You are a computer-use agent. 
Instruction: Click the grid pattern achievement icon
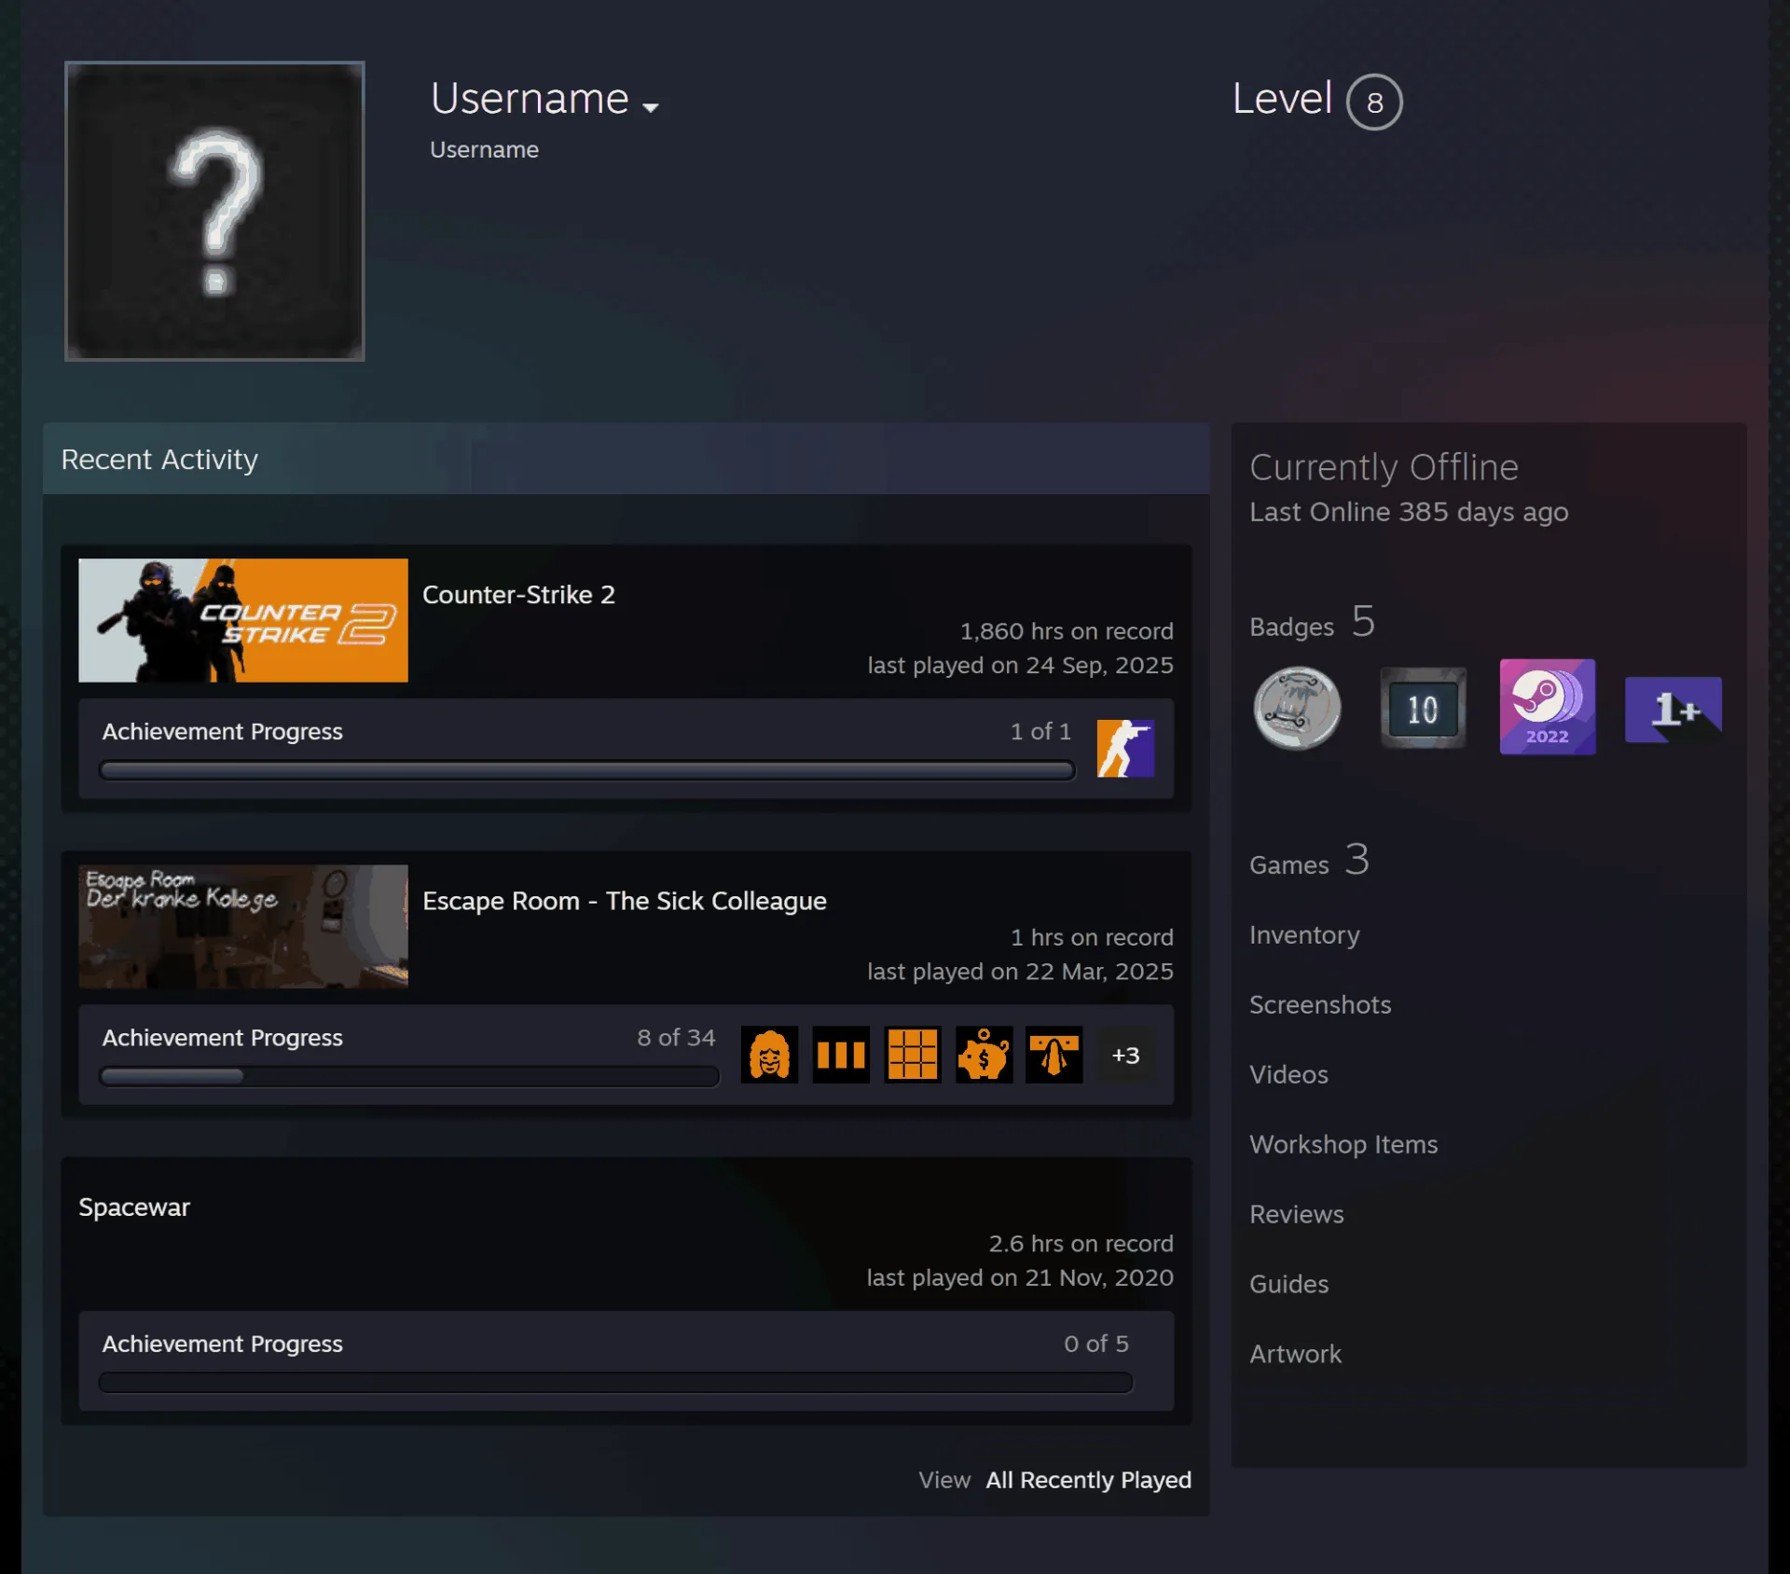coord(913,1055)
